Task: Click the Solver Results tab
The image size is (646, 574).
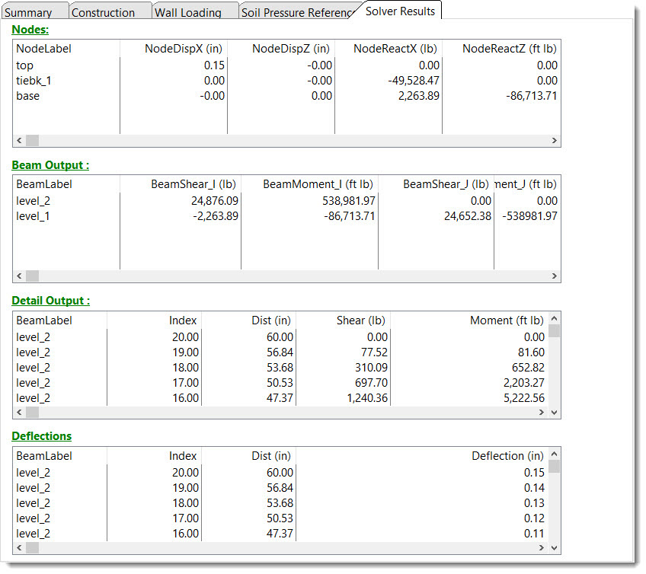Action: click(x=400, y=11)
